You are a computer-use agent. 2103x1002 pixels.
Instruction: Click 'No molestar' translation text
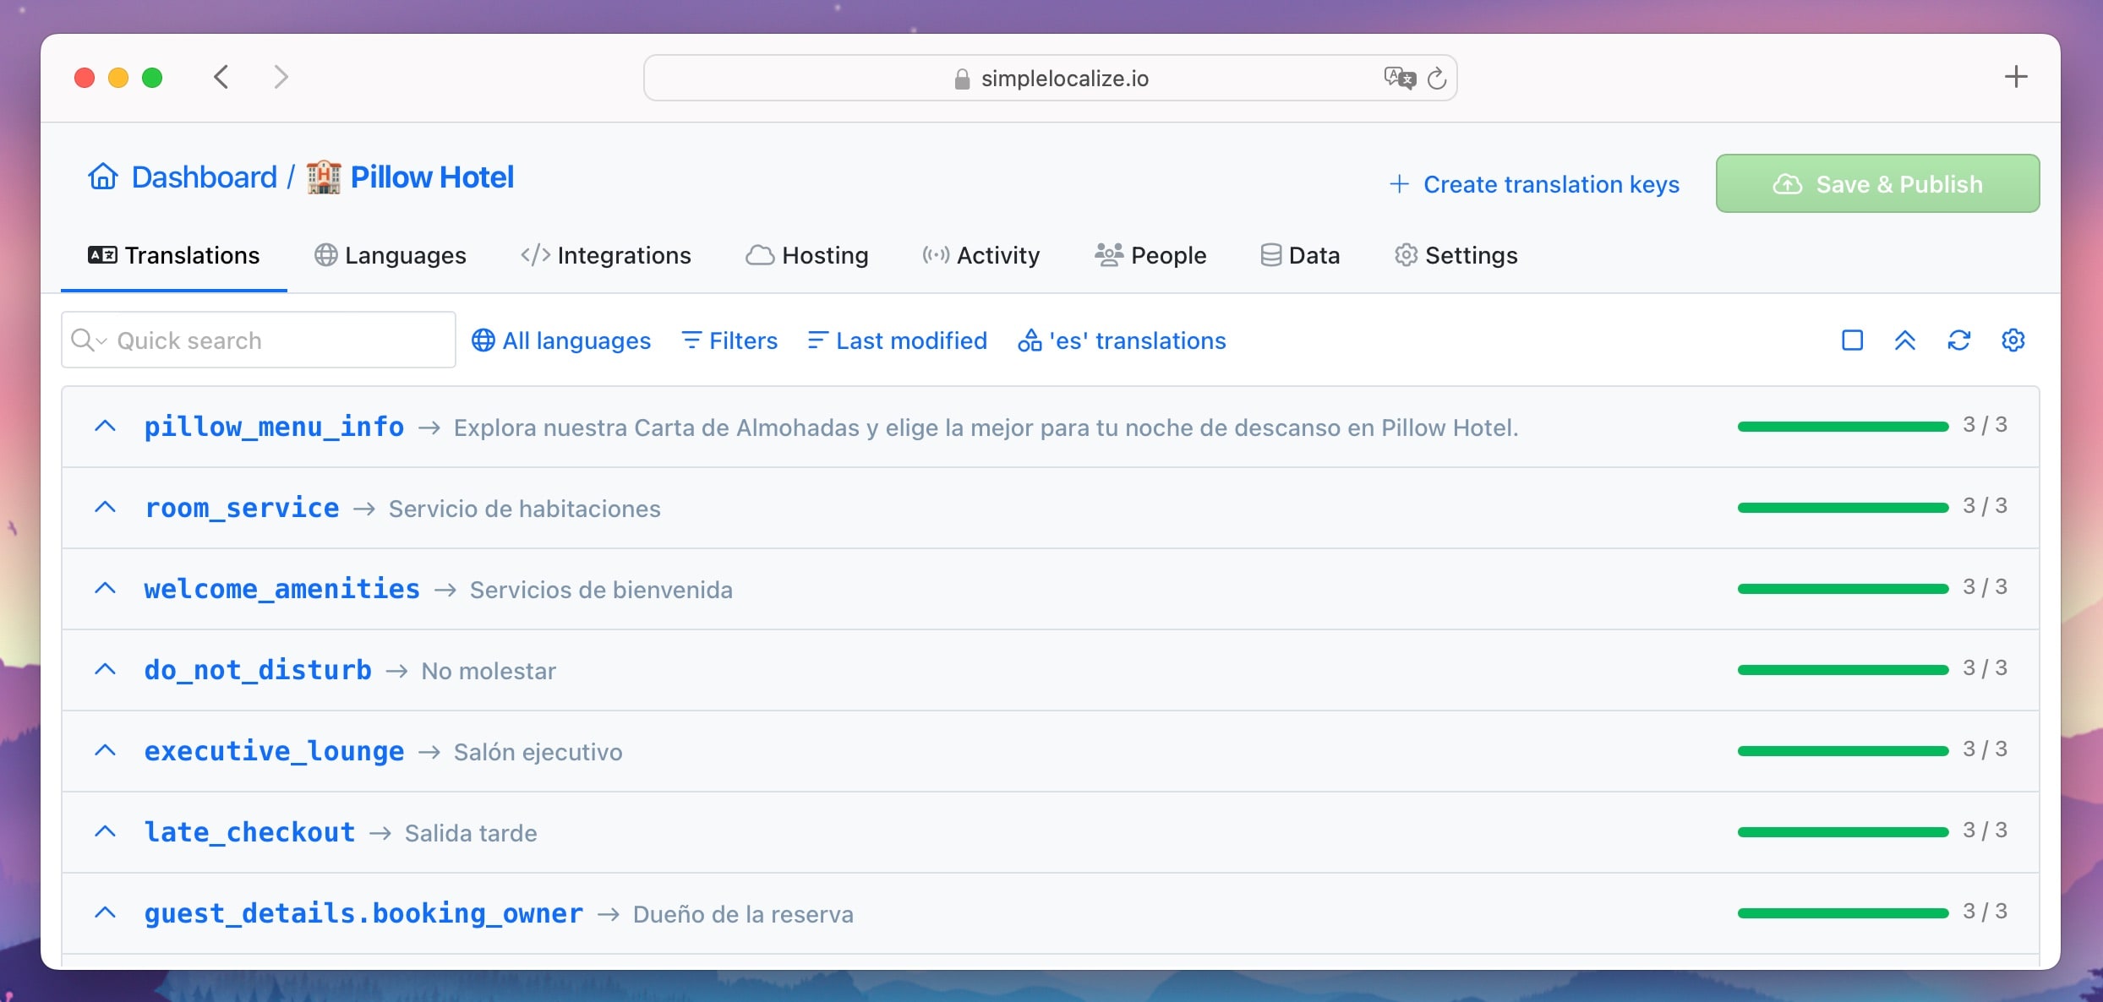click(489, 671)
